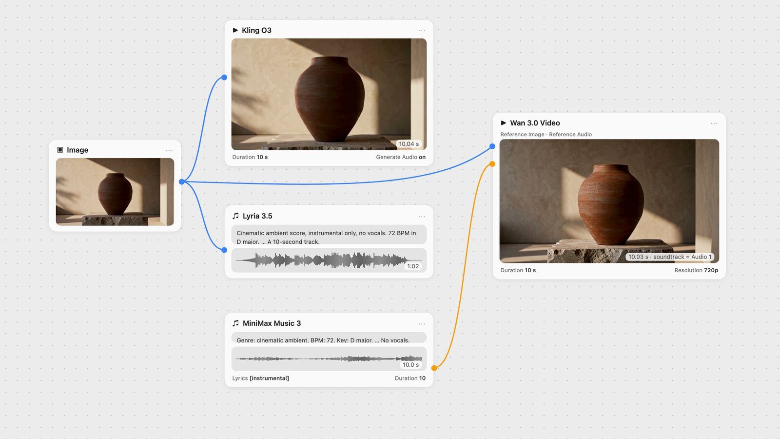The width and height of the screenshot is (780, 439).
Task: Click the 10.03 s soundtrack = Audio 1 badge
Action: pyautogui.click(x=670, y=257)
